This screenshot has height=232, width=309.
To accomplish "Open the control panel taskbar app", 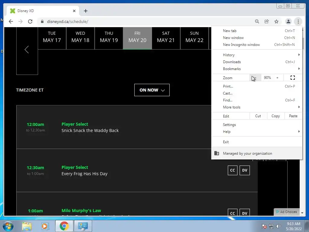I will tap(83, 226).
